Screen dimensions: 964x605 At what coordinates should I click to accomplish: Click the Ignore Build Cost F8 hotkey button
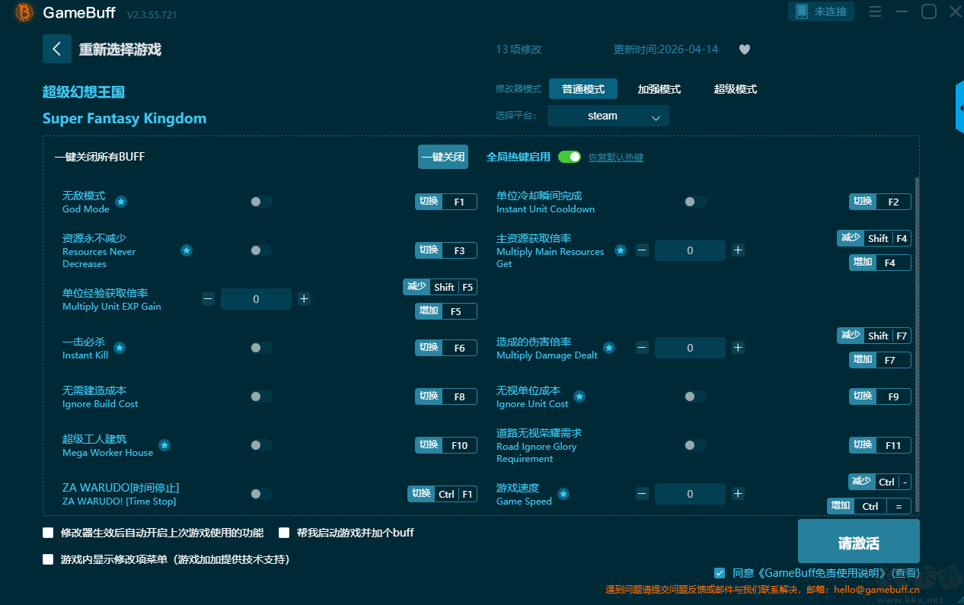446,396
